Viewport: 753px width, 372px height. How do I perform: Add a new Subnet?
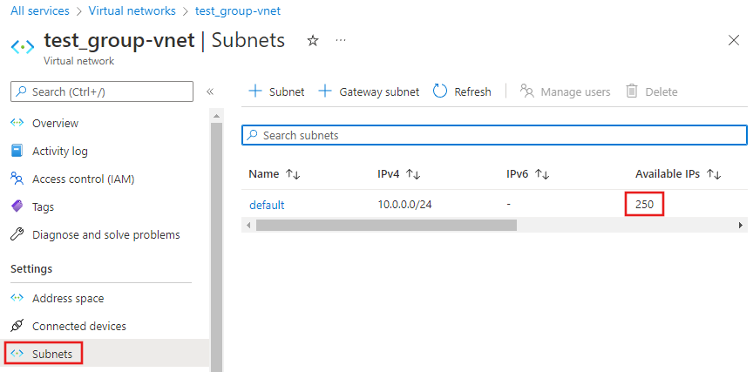point(276,91)
